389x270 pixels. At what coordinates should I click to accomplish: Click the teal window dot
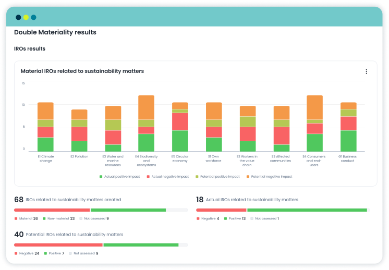click(x=33, y=17)
